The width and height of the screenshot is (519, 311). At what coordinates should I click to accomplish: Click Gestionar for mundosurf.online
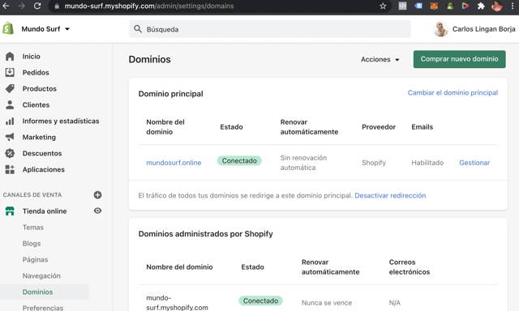pyautogui.click(x=474, y=163)
